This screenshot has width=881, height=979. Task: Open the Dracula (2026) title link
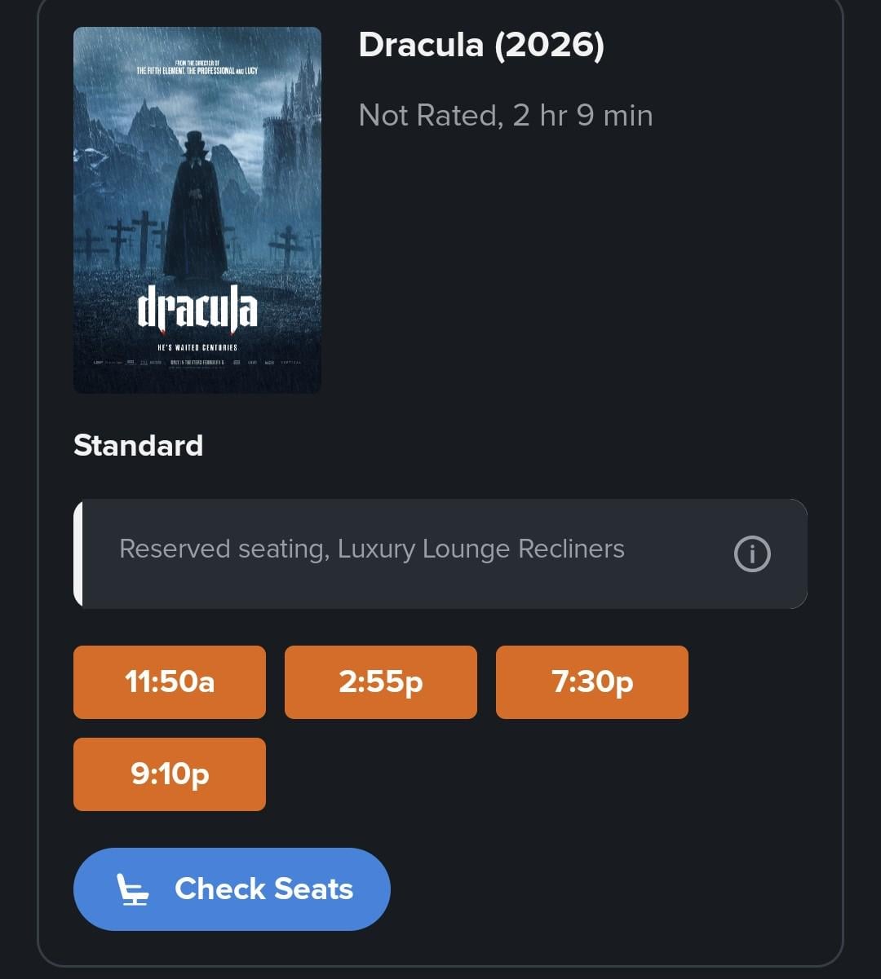(481, 45)
